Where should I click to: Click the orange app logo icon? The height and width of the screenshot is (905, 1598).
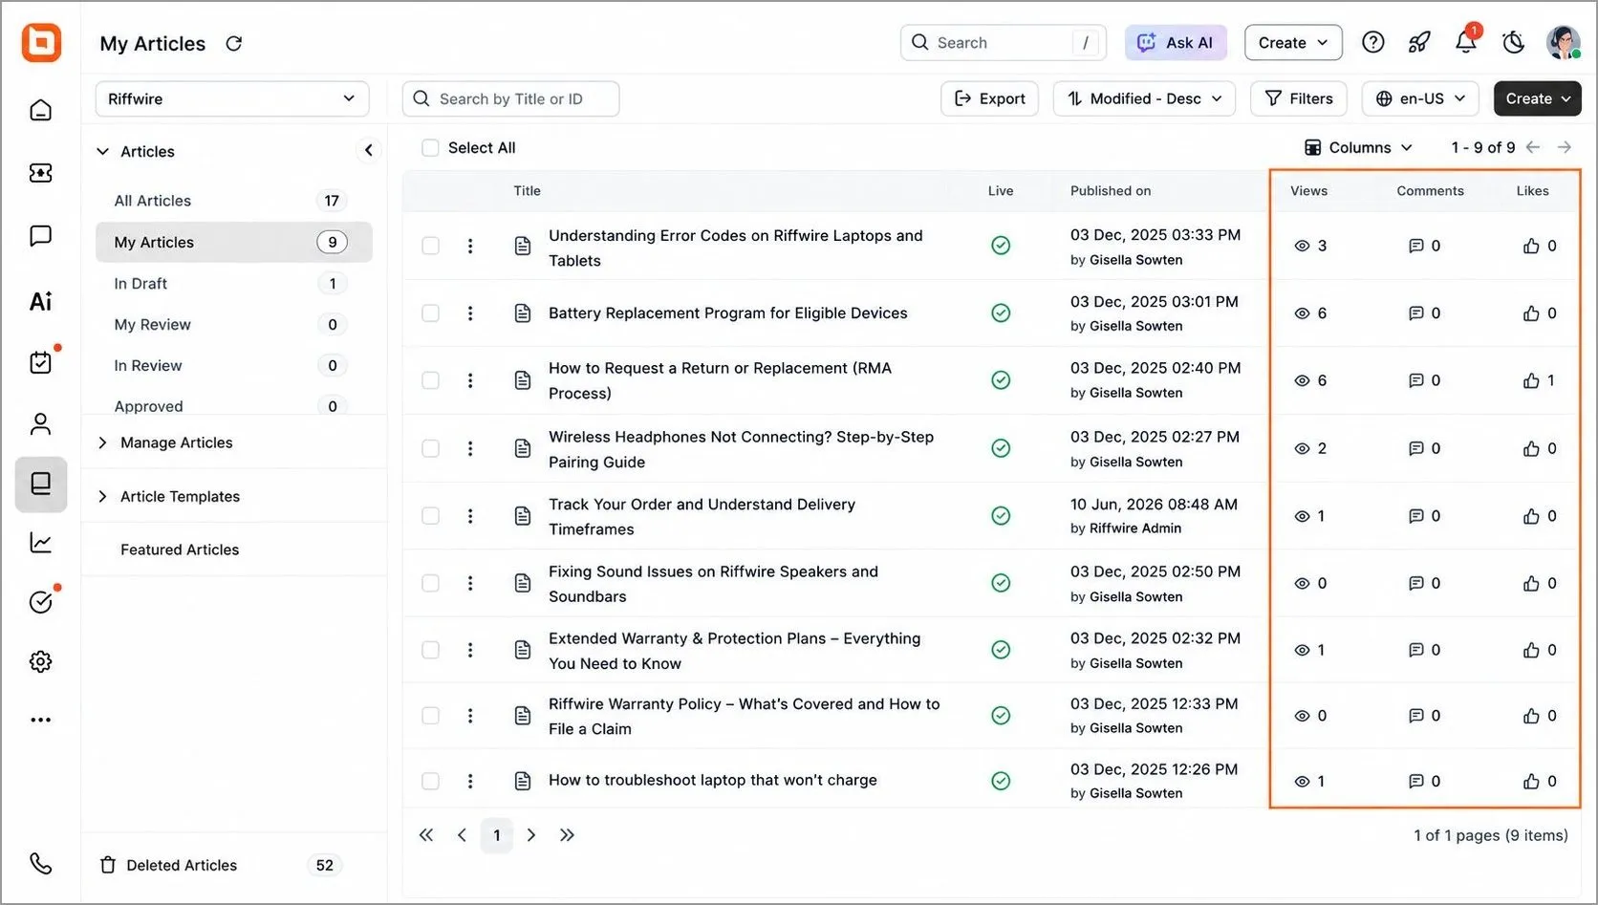coord(41,43)
